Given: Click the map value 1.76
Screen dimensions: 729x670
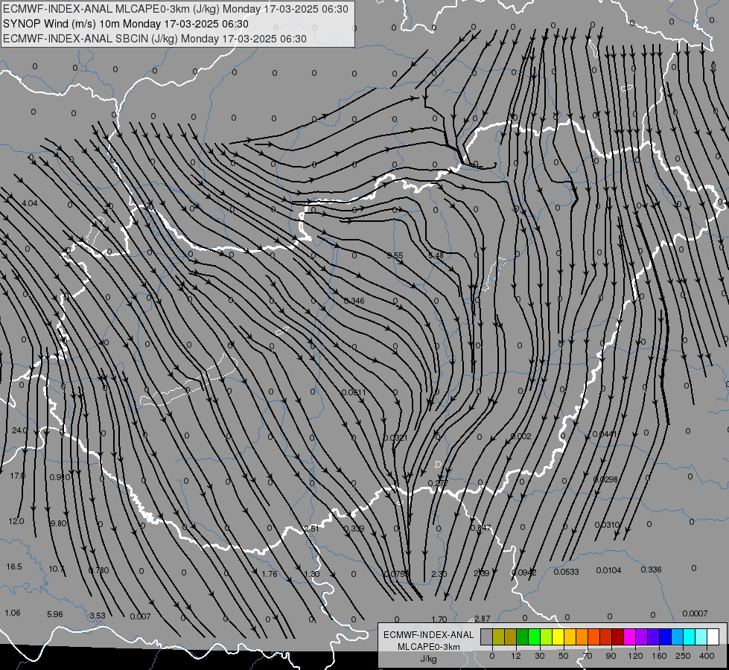Looking at the screenshot, I should [x=270, y=574].
